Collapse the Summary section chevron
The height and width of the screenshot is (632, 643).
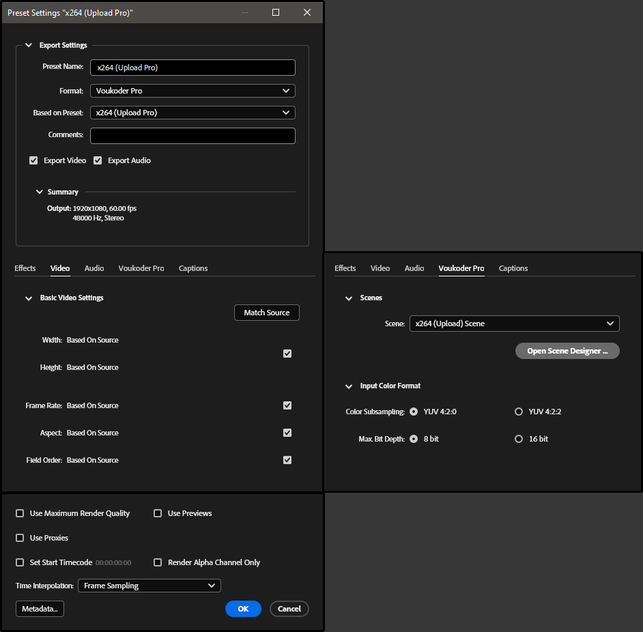pos(40,192)
